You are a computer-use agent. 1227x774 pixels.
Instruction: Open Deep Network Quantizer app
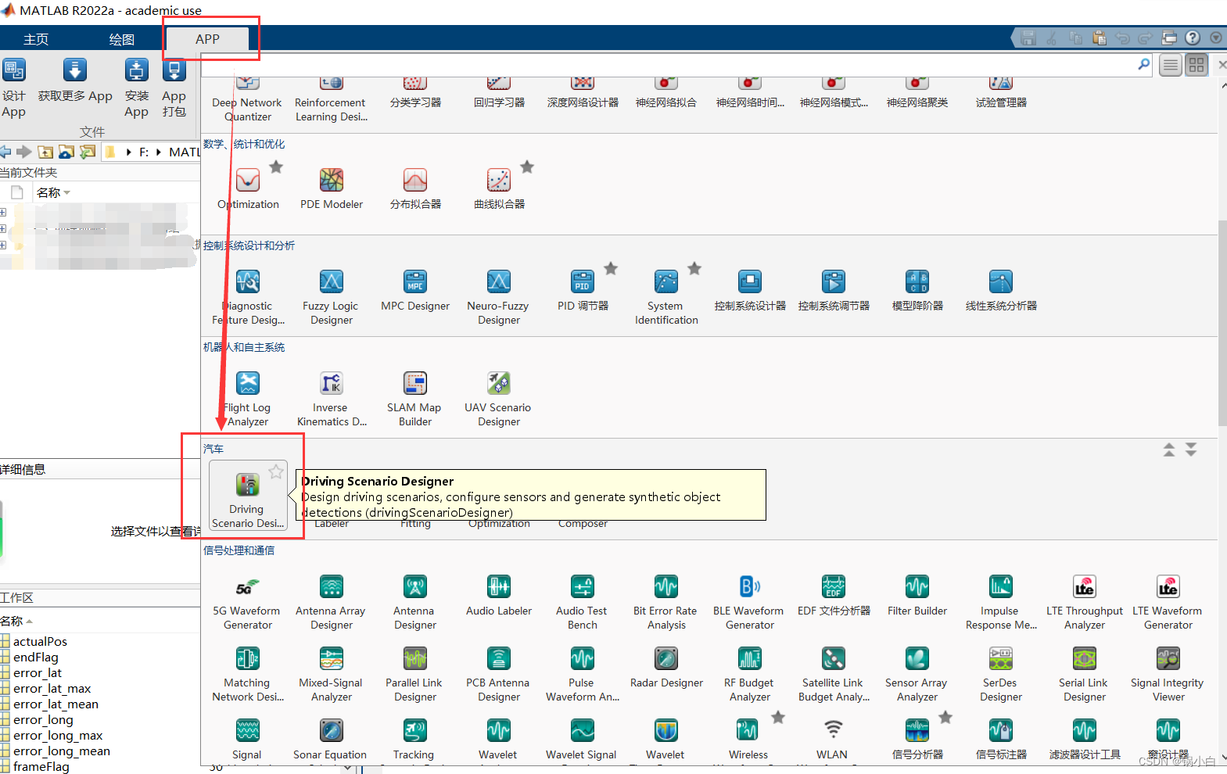[x=248, y=99]
